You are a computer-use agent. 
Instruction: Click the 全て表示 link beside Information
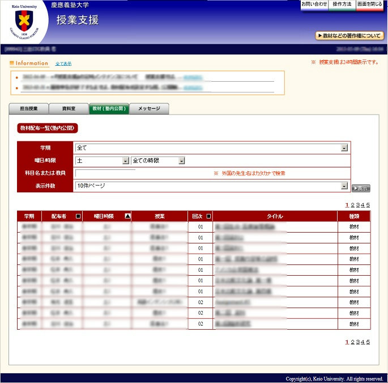(63, 64)
